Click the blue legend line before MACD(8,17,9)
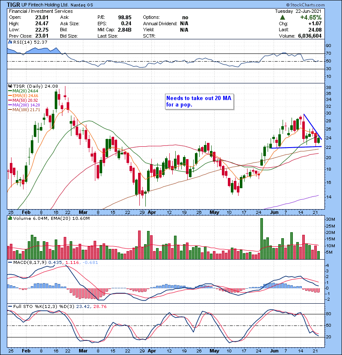The height and width of the screenshot is (355, 342). tap(10, 263)
